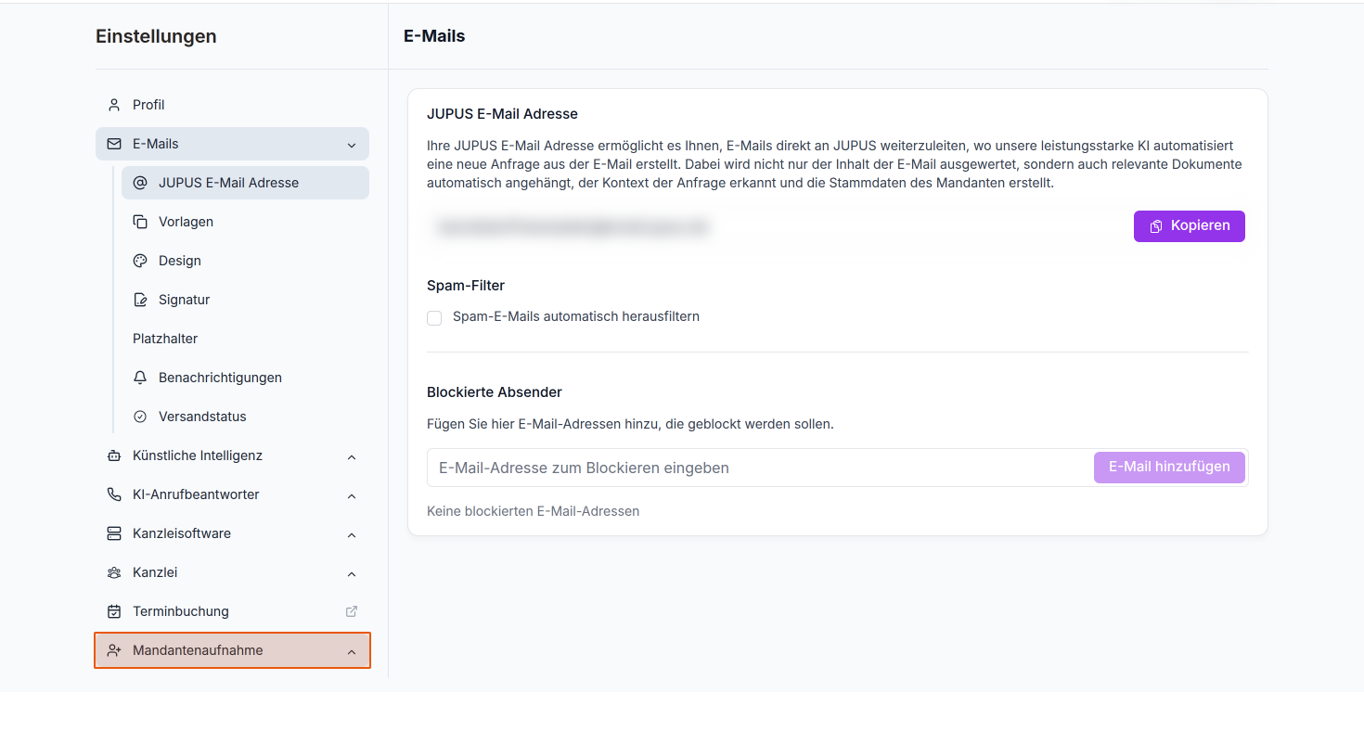
Task: Click the Profil person icon
Action: coord(114,105)
